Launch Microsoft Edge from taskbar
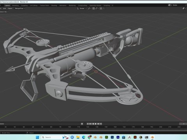 (84, 137)
